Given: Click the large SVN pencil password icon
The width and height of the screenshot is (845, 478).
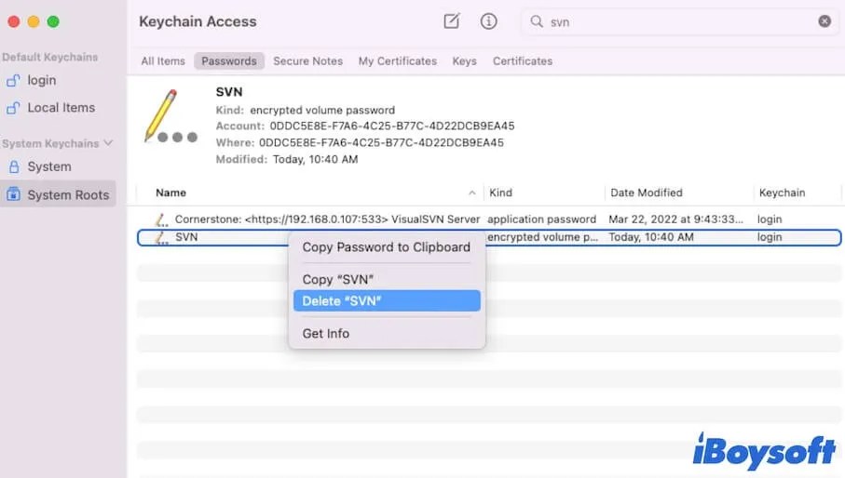Looking at the screenshot, I should [170, 116].
